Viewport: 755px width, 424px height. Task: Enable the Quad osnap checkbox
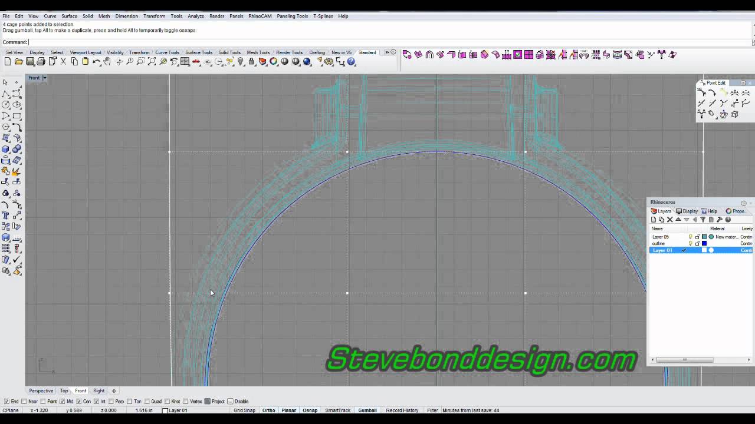[147, 402]
